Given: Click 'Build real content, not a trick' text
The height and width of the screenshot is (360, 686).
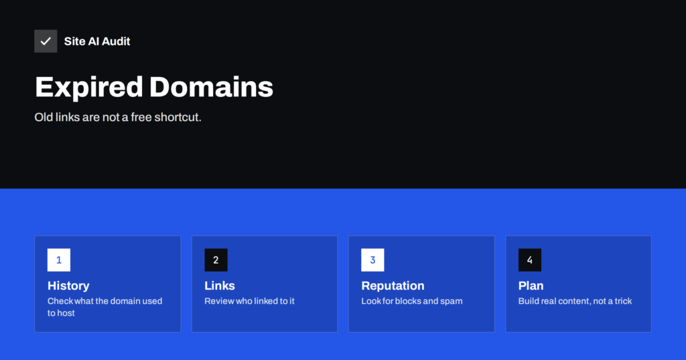Looking at the screenshot, I should (575, 301).
